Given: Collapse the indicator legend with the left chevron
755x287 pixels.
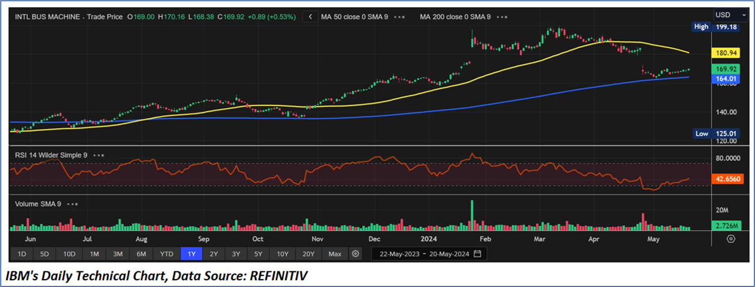Looking at the screenshot, I should (311, 17).
